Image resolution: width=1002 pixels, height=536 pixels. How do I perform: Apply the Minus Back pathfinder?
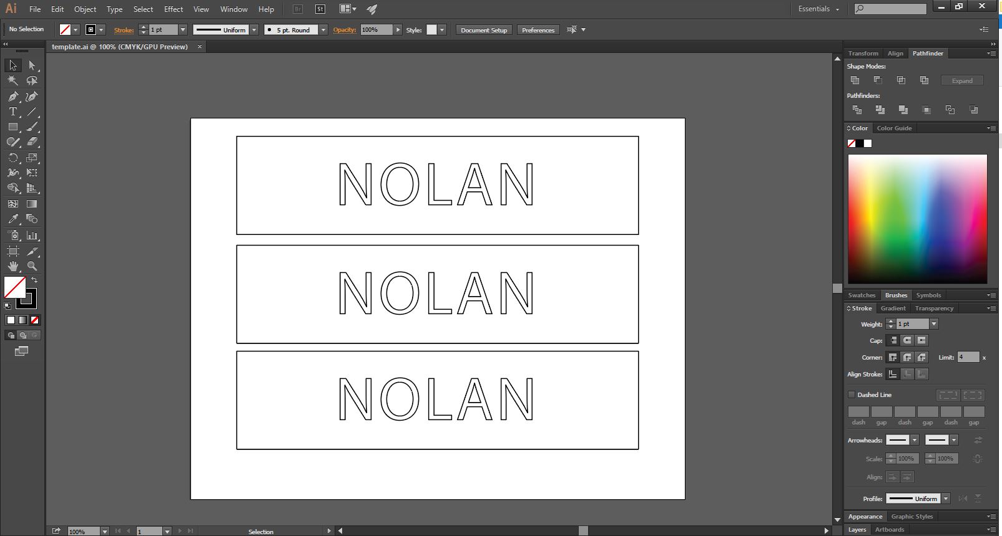pyautogui.click(x=973, y=110)
